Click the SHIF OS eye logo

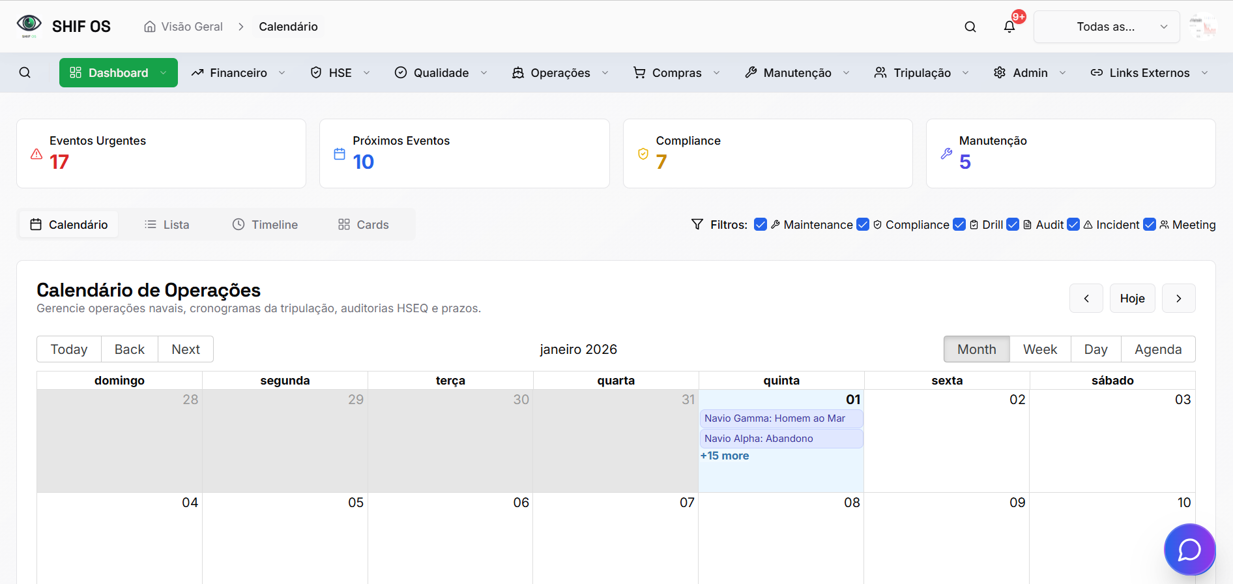click(x=29, y=25)
